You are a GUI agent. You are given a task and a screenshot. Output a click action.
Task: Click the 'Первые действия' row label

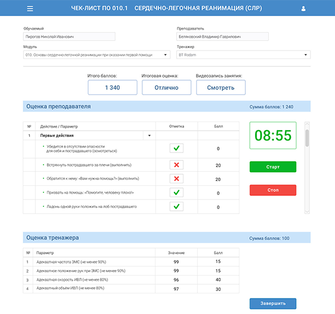click(x=57, y=136)
